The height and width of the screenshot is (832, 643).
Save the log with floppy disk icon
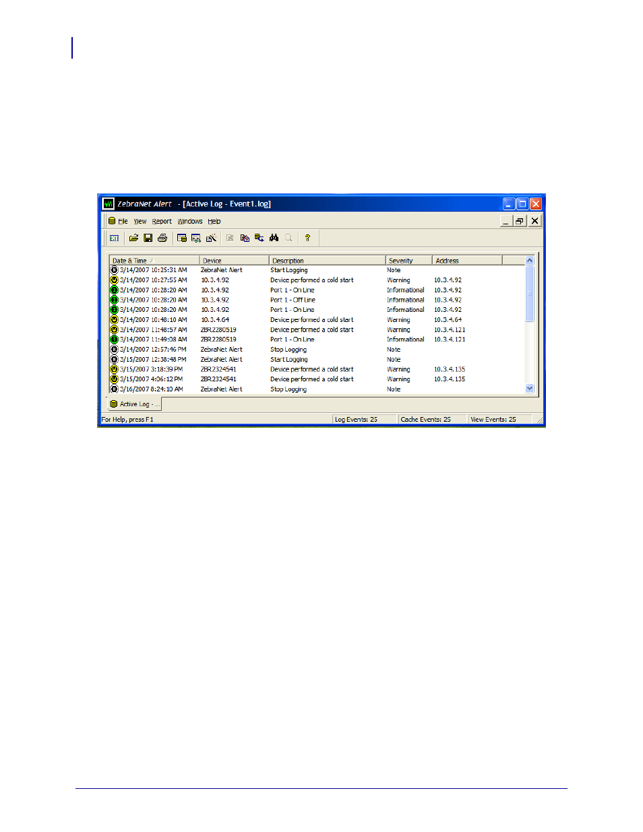(x=148, y=238)
